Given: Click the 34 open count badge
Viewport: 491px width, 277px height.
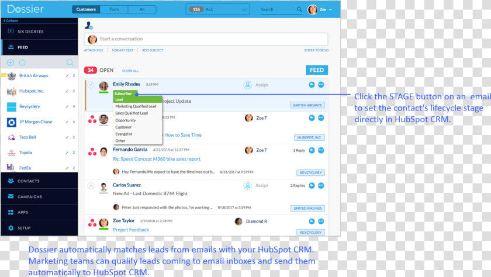Looking at the screenshot, I should [x=90, y=70].
